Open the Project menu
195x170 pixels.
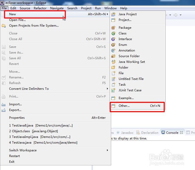86,8
